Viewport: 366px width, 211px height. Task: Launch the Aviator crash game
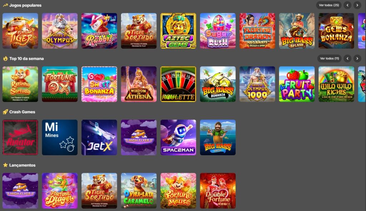click(x=20, y=137)
